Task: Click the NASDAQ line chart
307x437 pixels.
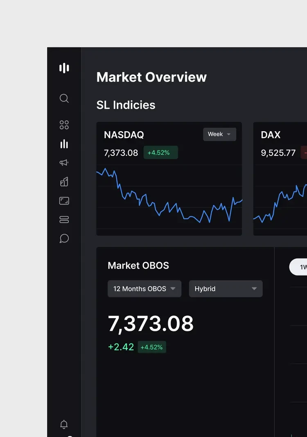Action: click(x=169, y=196)
